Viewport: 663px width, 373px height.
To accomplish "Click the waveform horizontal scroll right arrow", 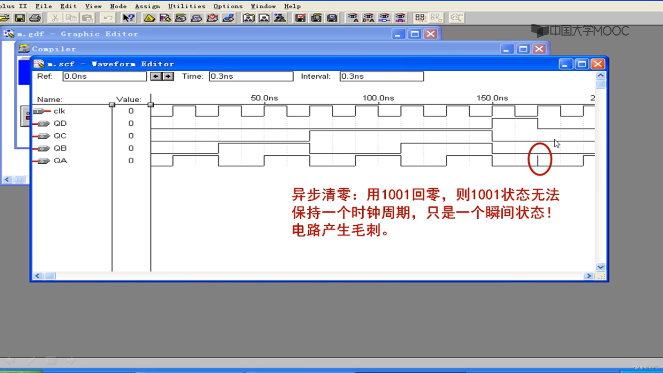I will (x=589, y=276).
